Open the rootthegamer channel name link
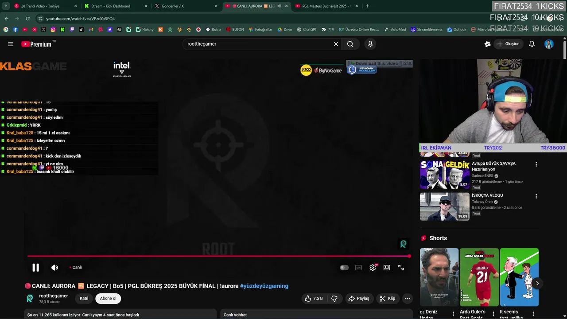 54,296
